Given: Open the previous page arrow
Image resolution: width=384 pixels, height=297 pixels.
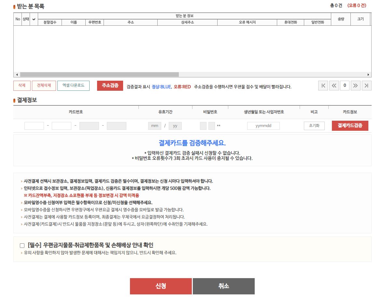Looking at the screenshot, I should tap(334, 86).
